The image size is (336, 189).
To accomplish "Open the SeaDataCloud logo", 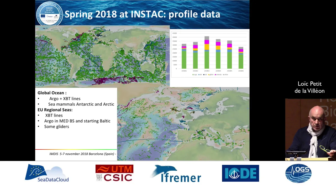I will coord(47,173).
